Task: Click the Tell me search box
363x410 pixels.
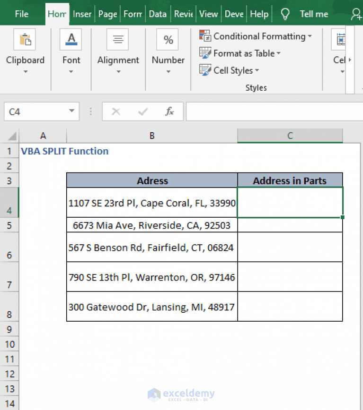Action: [x=314, y=14]
